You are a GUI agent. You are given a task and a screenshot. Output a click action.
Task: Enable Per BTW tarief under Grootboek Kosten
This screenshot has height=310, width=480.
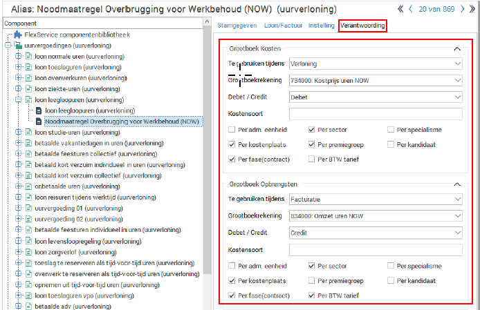coord(312,159)
